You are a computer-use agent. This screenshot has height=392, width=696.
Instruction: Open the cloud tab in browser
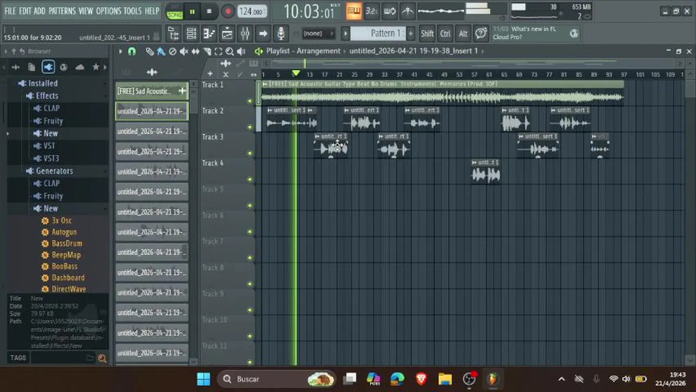tap(80, 67)
